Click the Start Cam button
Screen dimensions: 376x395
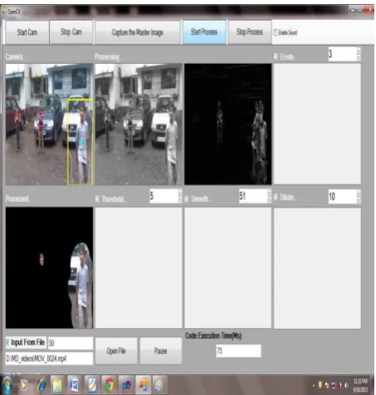point(27,32)
